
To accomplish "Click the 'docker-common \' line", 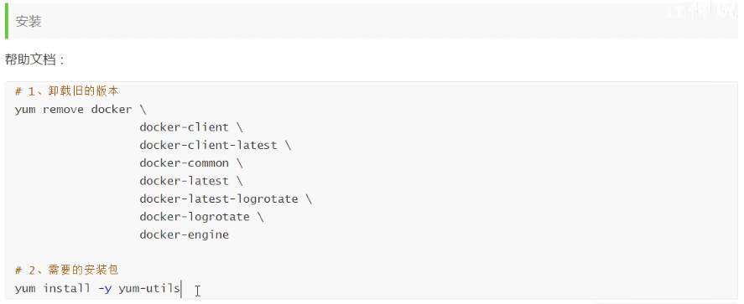I will (191, 163).
